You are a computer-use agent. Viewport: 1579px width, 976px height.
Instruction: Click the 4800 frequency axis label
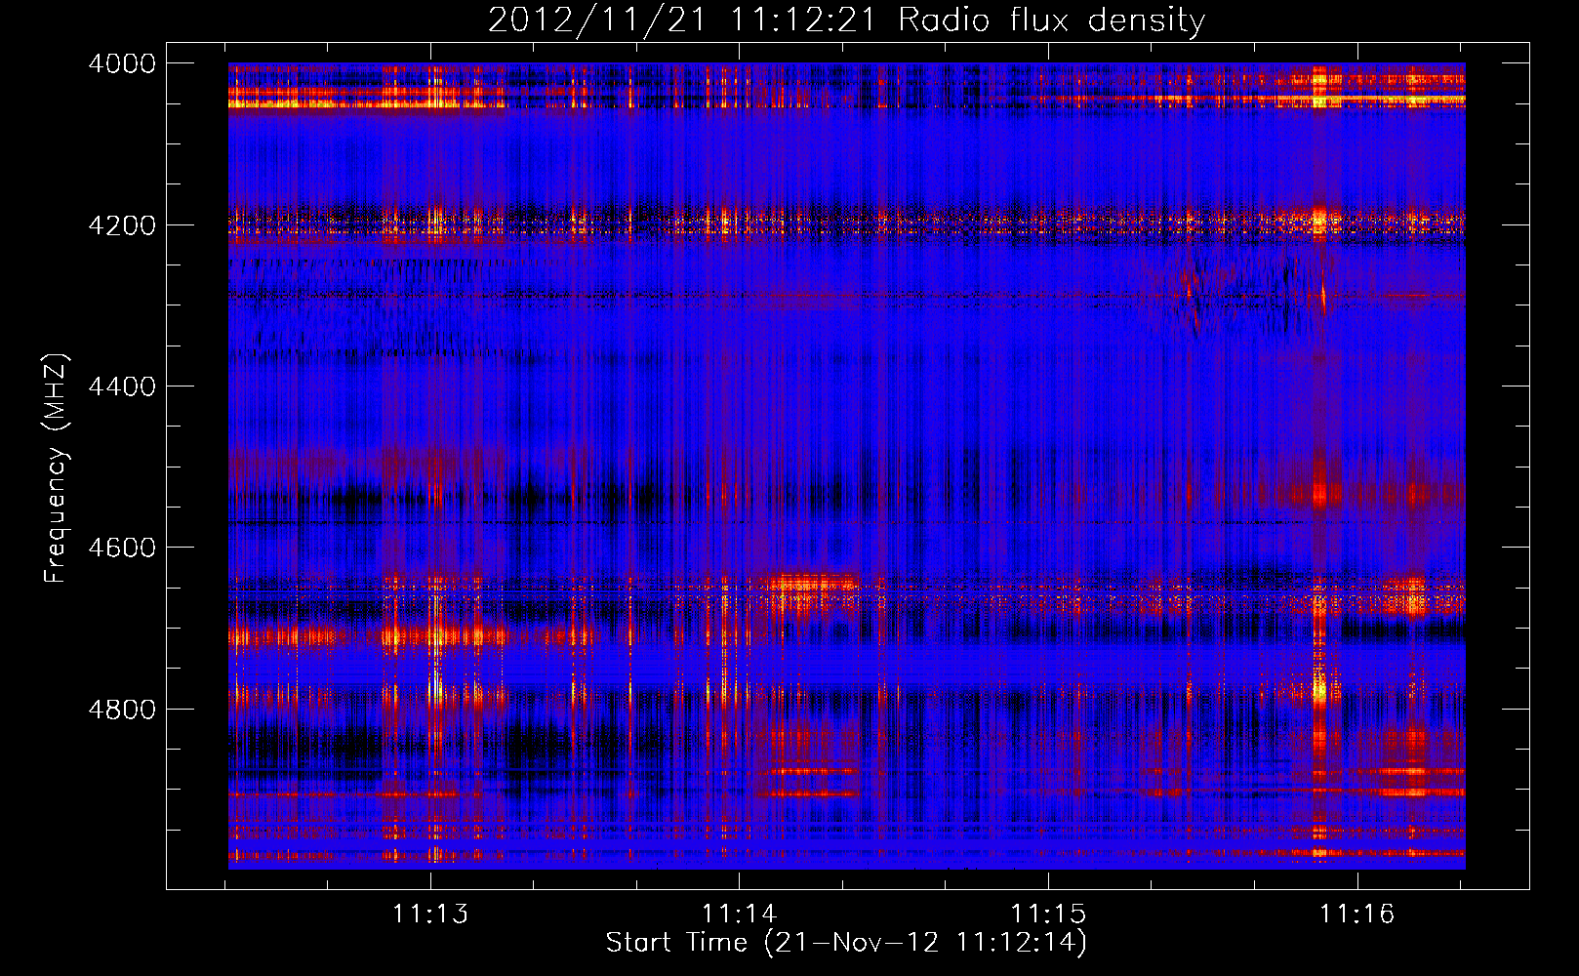tap(122, 710)
